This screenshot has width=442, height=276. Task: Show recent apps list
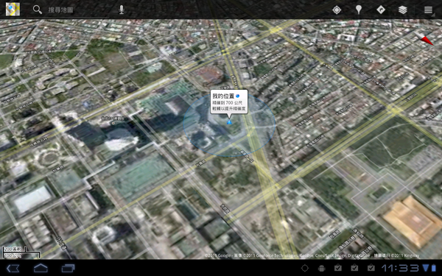pos(68,268)
